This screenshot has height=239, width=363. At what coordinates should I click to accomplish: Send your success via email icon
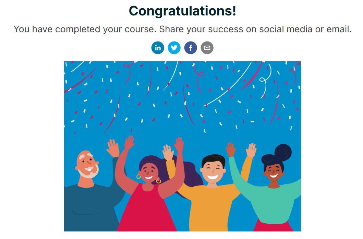point(207,48)
